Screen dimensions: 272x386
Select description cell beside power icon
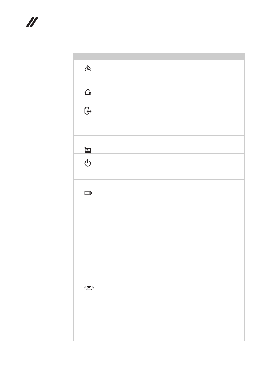point(178,167)
